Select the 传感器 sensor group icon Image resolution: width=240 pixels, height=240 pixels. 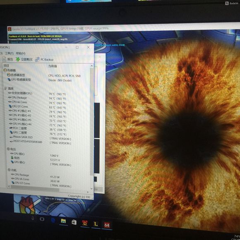pyautogui.click(x=5, y=70)
